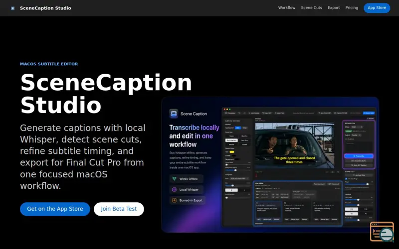Image resolution: width=399 pixels, height=249 pixels.
Task: Click Get on the App Store button
Action: coord(55,209)
